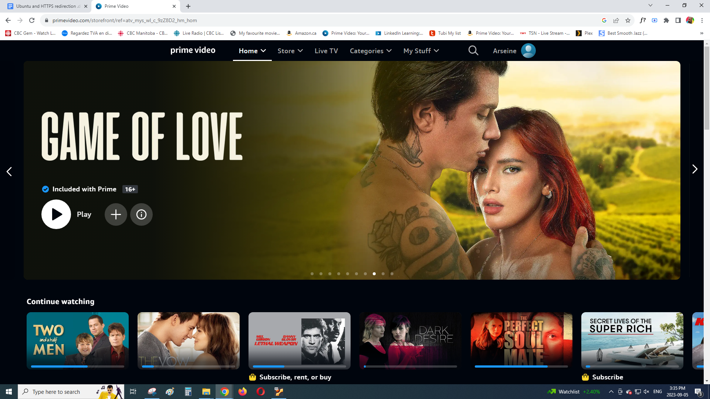
Task: Go to previous hero carousel slide
Action: click(x=9, y=171)
